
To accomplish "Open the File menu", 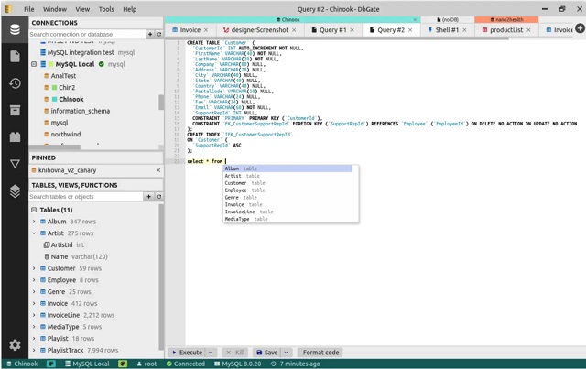I will 28,9.
